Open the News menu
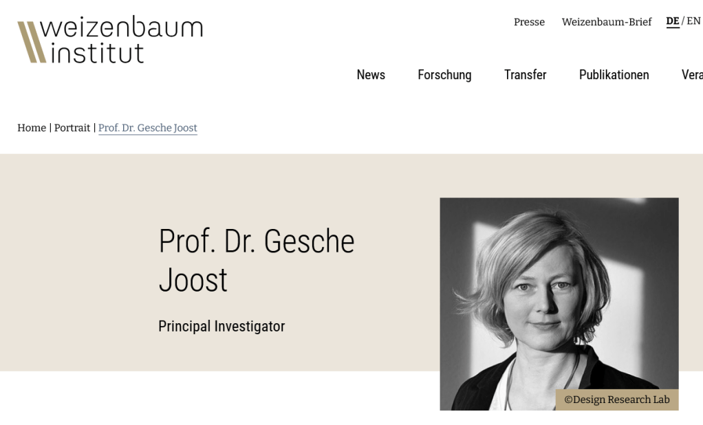This screenshot has height=425, width=703. tap(371, 75)
